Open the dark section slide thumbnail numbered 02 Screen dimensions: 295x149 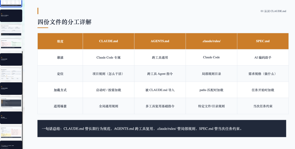tap(11, 16)
